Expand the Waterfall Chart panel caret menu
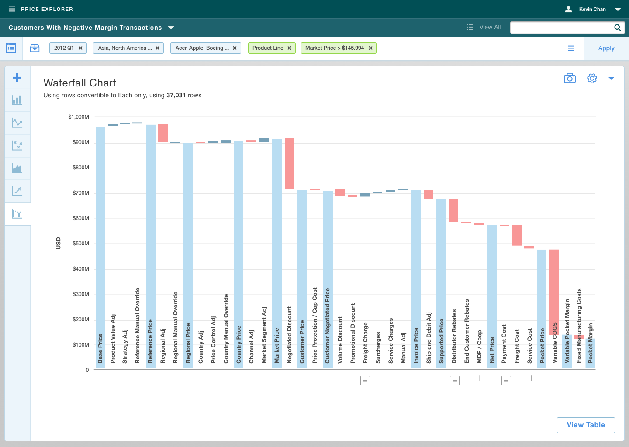This screenshot has height=447, width=629. [x=611, y=78]
